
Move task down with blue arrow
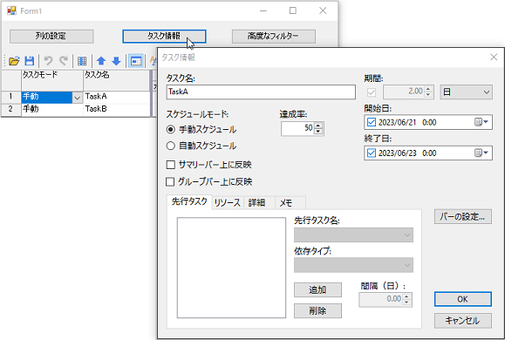(x=116, y=61)
